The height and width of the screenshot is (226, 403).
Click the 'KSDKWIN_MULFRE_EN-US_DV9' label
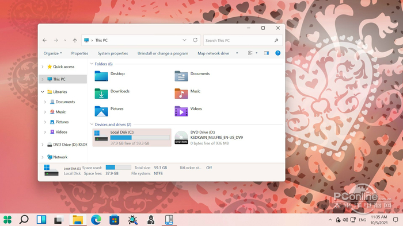click(x=216, y=138)
